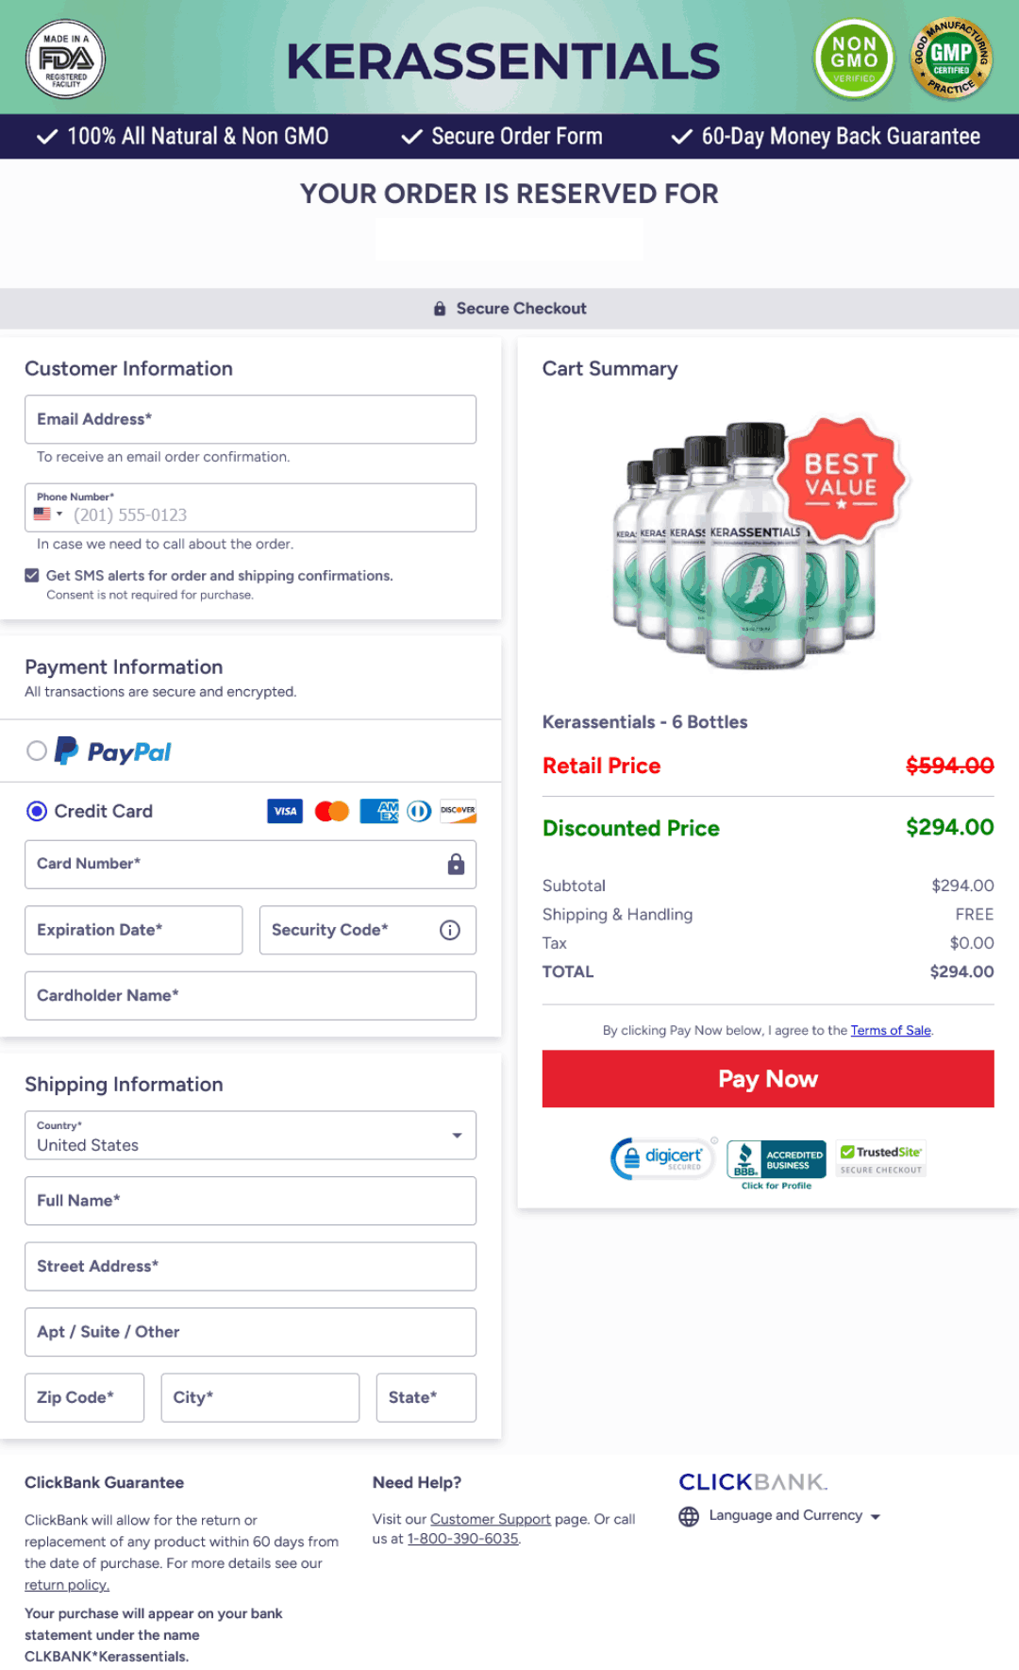Open the BBB Accredited Business profile badge
1019x1670 pixels.
click(777, 1165)
